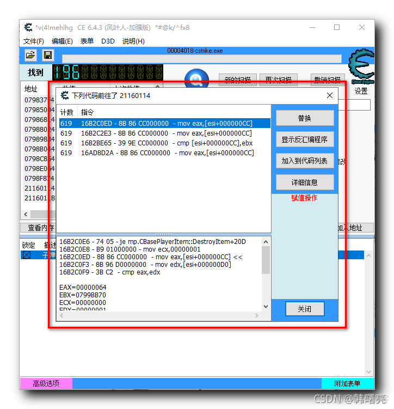Select instruction row 16B2BE65 cmp
The height and width of the screenshot is (409, 394).
(165, 143)
